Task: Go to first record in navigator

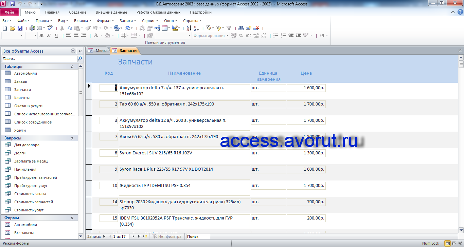Action: [104, 236]
